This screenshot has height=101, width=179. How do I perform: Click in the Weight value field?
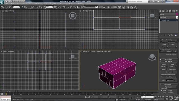pyautogui.click(x=169, y=81)
